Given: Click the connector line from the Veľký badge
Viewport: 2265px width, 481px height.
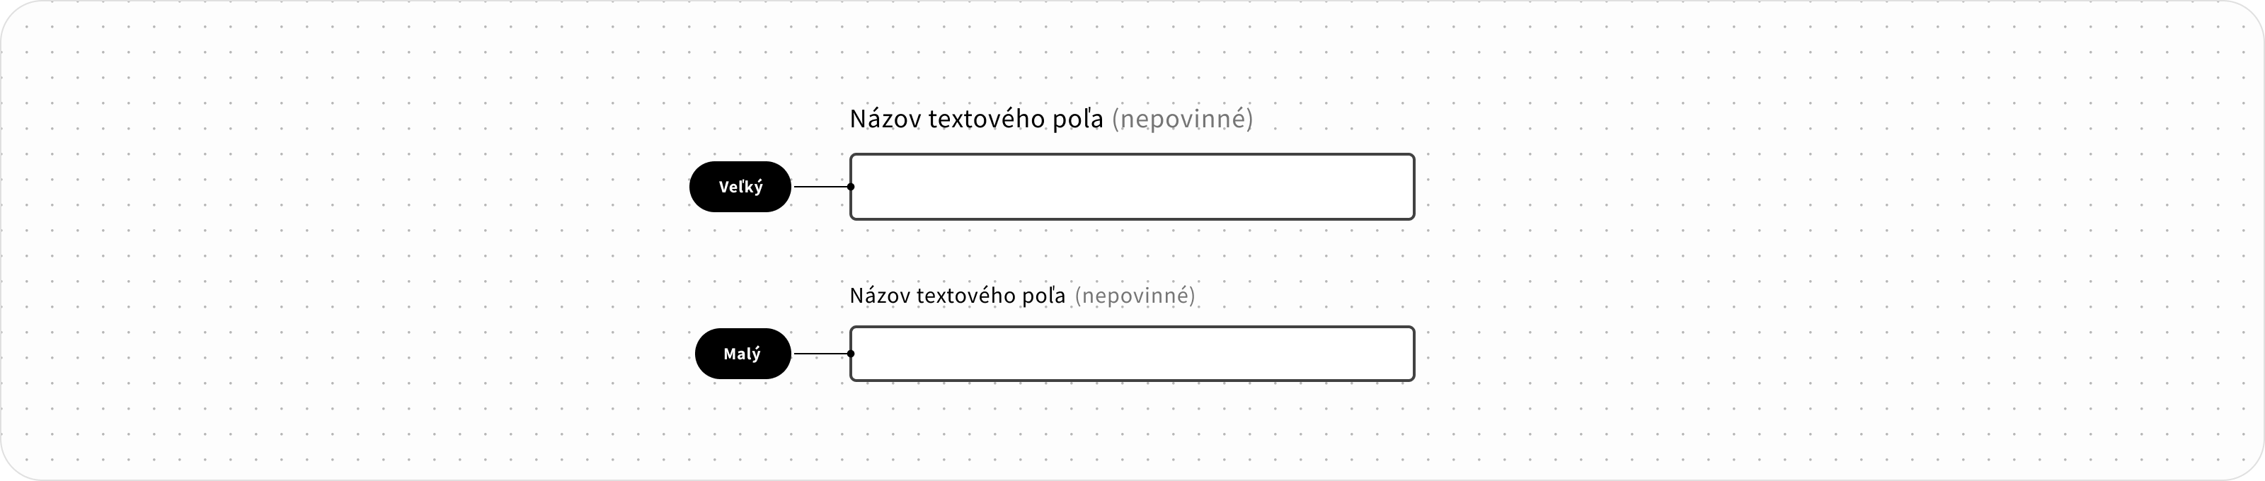Looking at the screenshot, I should [x=820, y=187].
